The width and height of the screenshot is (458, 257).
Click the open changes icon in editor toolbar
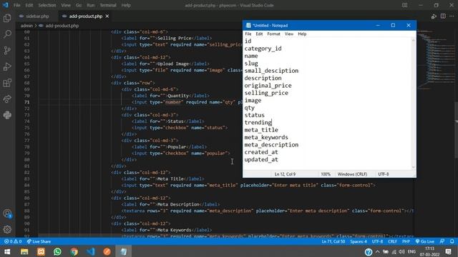(x=434, y=16)
